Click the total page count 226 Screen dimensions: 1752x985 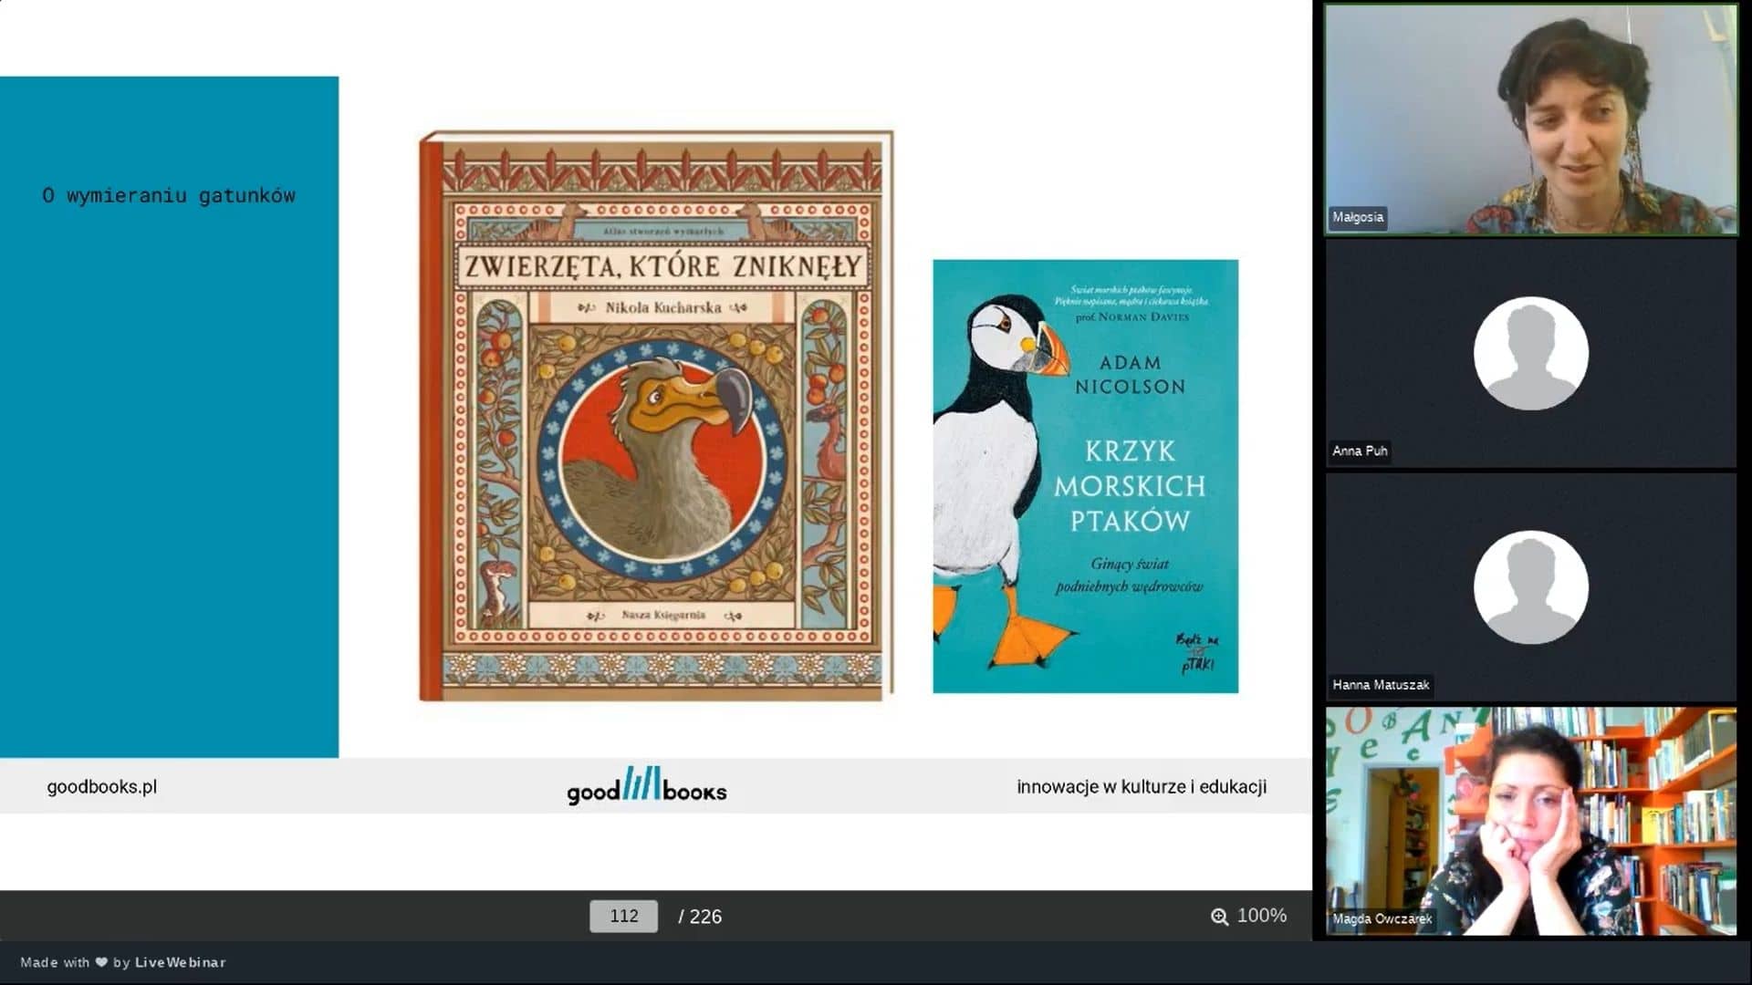click(x=705, y=917)
